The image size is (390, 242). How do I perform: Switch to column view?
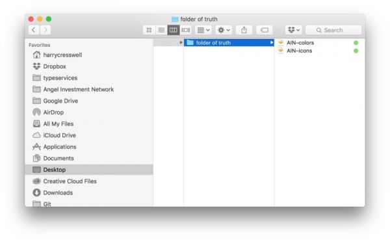[x=174, y=30]
